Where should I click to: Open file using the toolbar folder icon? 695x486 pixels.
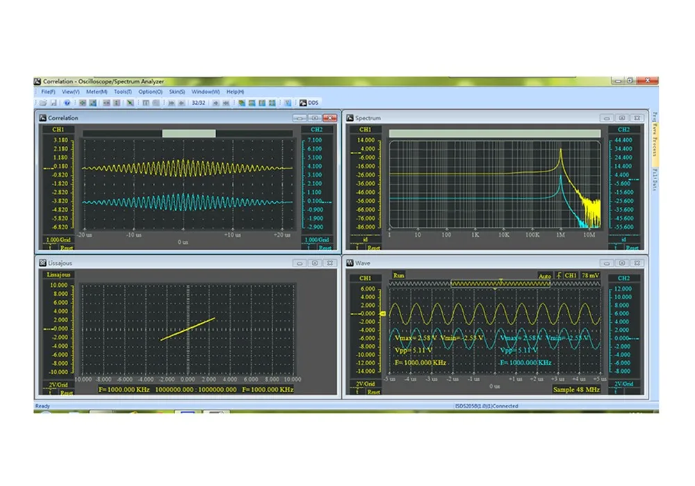coord(42,103)
